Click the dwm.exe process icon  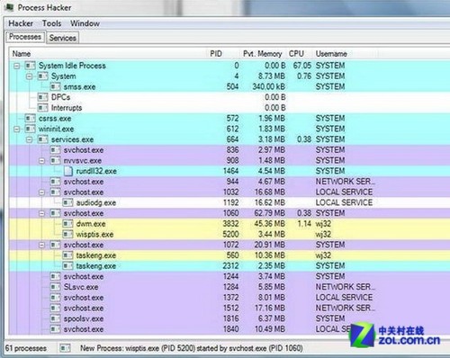(67, 224)
